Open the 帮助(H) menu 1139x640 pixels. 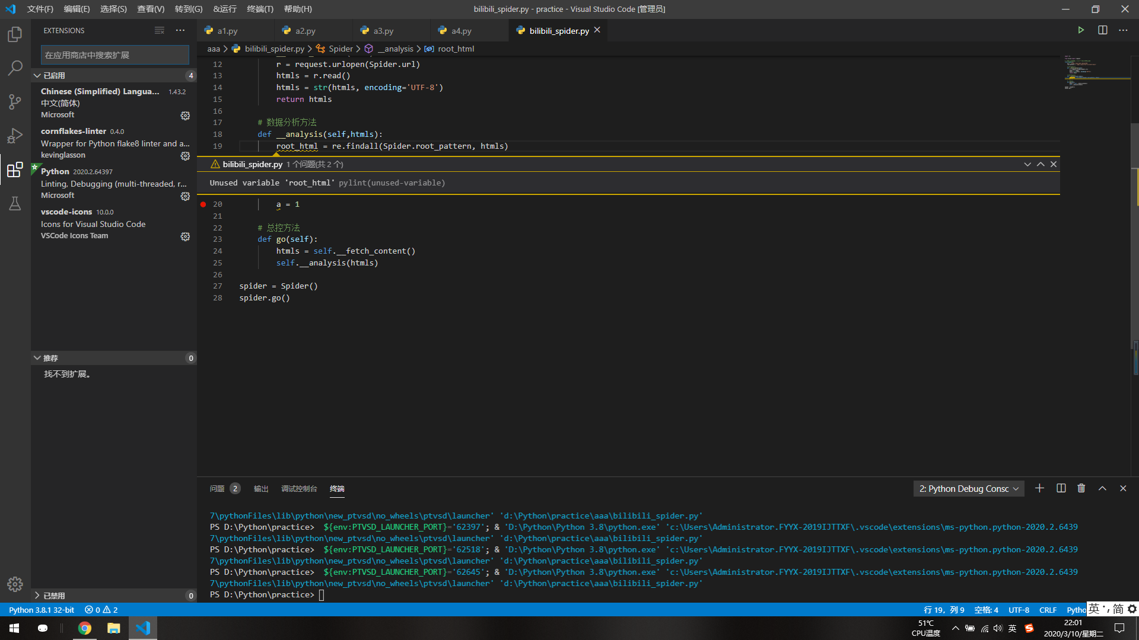tap(298, 9)
